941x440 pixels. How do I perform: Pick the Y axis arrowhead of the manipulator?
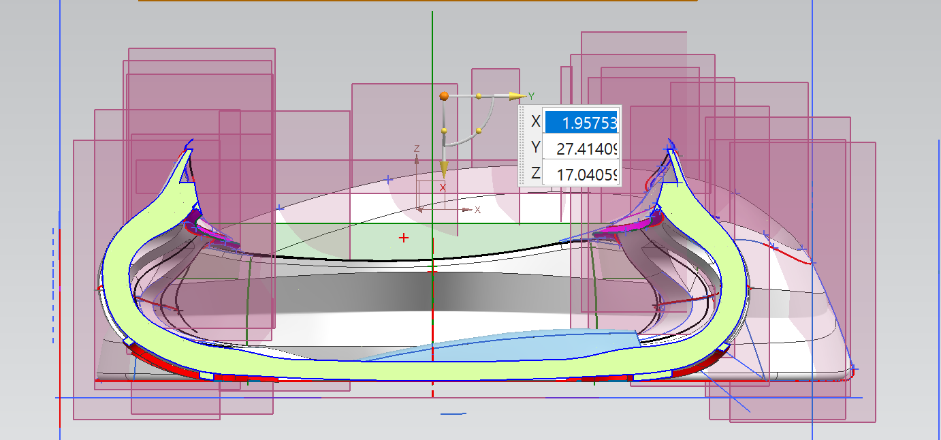(x=517, y=96)
